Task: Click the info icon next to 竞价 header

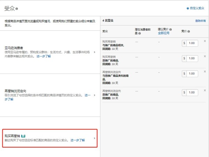Action: (x=188, y=31)
